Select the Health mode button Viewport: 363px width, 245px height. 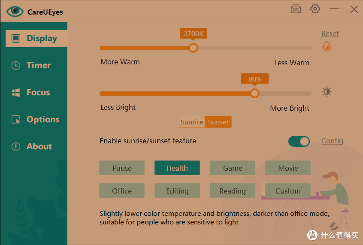(177, 168)
